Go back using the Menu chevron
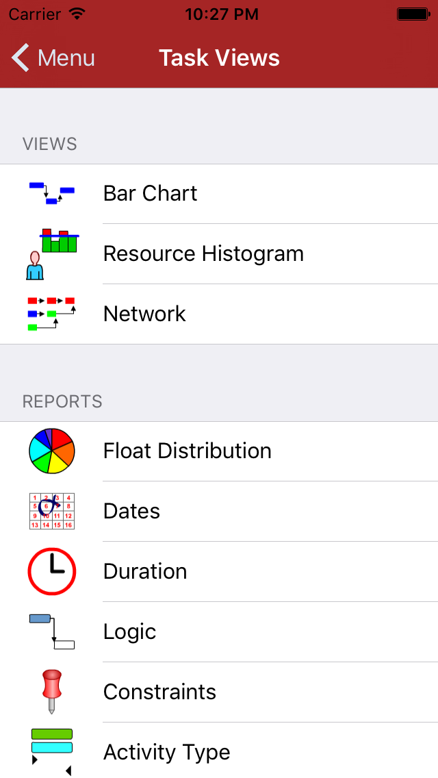The height and width of the screenshot is (778, 438). (21, 58)
